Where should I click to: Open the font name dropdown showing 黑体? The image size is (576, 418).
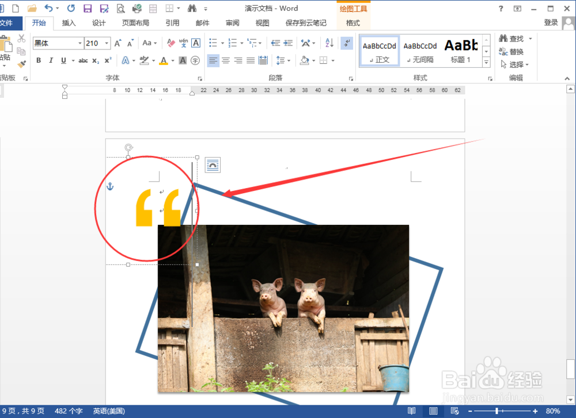pos(79,43)
